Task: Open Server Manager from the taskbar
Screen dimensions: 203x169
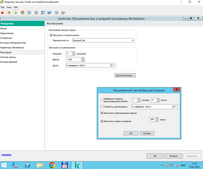Action: tap(15, 165)
